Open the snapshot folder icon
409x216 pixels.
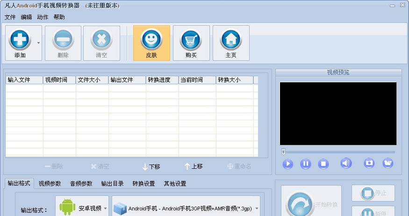tap(388, 163)
